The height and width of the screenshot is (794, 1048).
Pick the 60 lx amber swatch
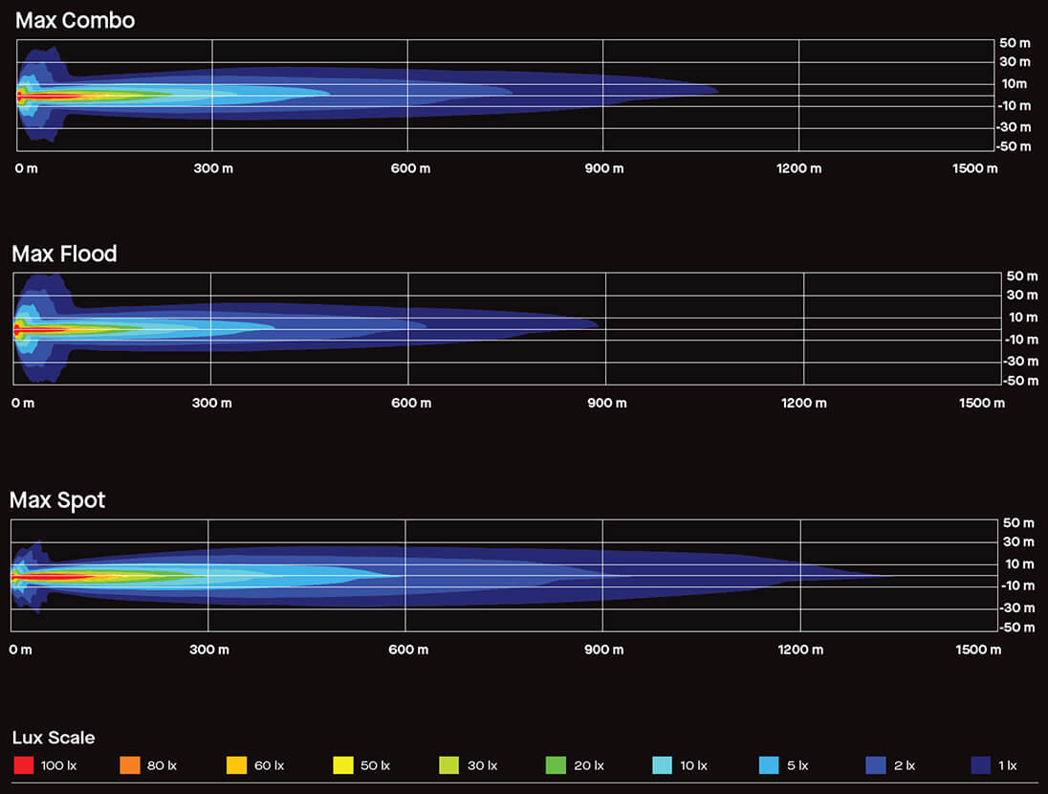pos(236,765)
